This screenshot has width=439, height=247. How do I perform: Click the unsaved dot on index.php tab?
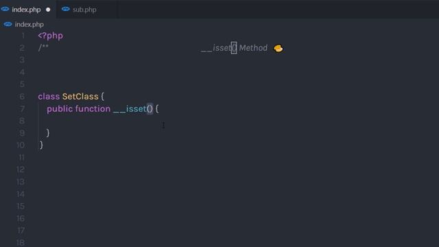[48, 10]
